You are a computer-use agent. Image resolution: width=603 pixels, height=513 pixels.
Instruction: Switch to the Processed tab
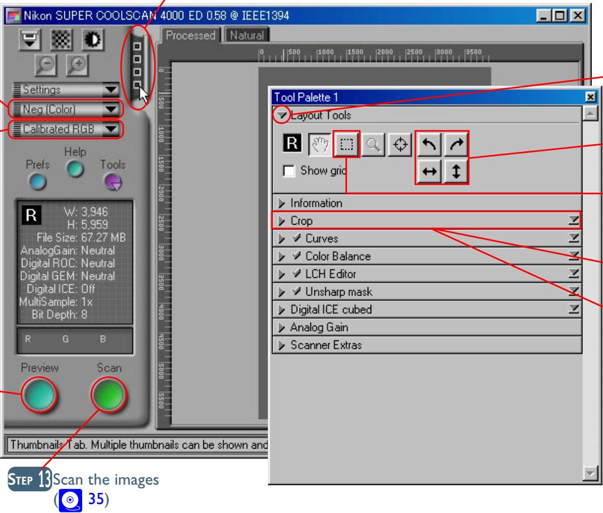tap(190, 35)
